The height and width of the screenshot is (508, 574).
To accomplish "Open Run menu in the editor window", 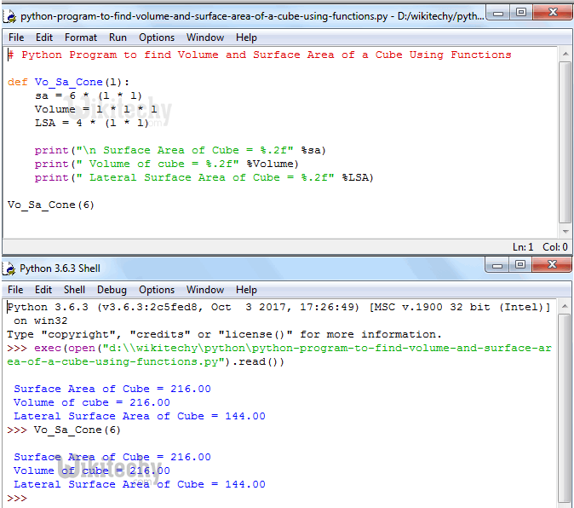I will 118,38.
